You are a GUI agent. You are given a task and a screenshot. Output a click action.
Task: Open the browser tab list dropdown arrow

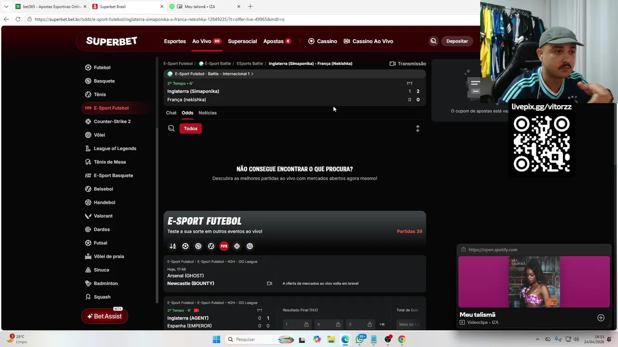coord(6,6)
